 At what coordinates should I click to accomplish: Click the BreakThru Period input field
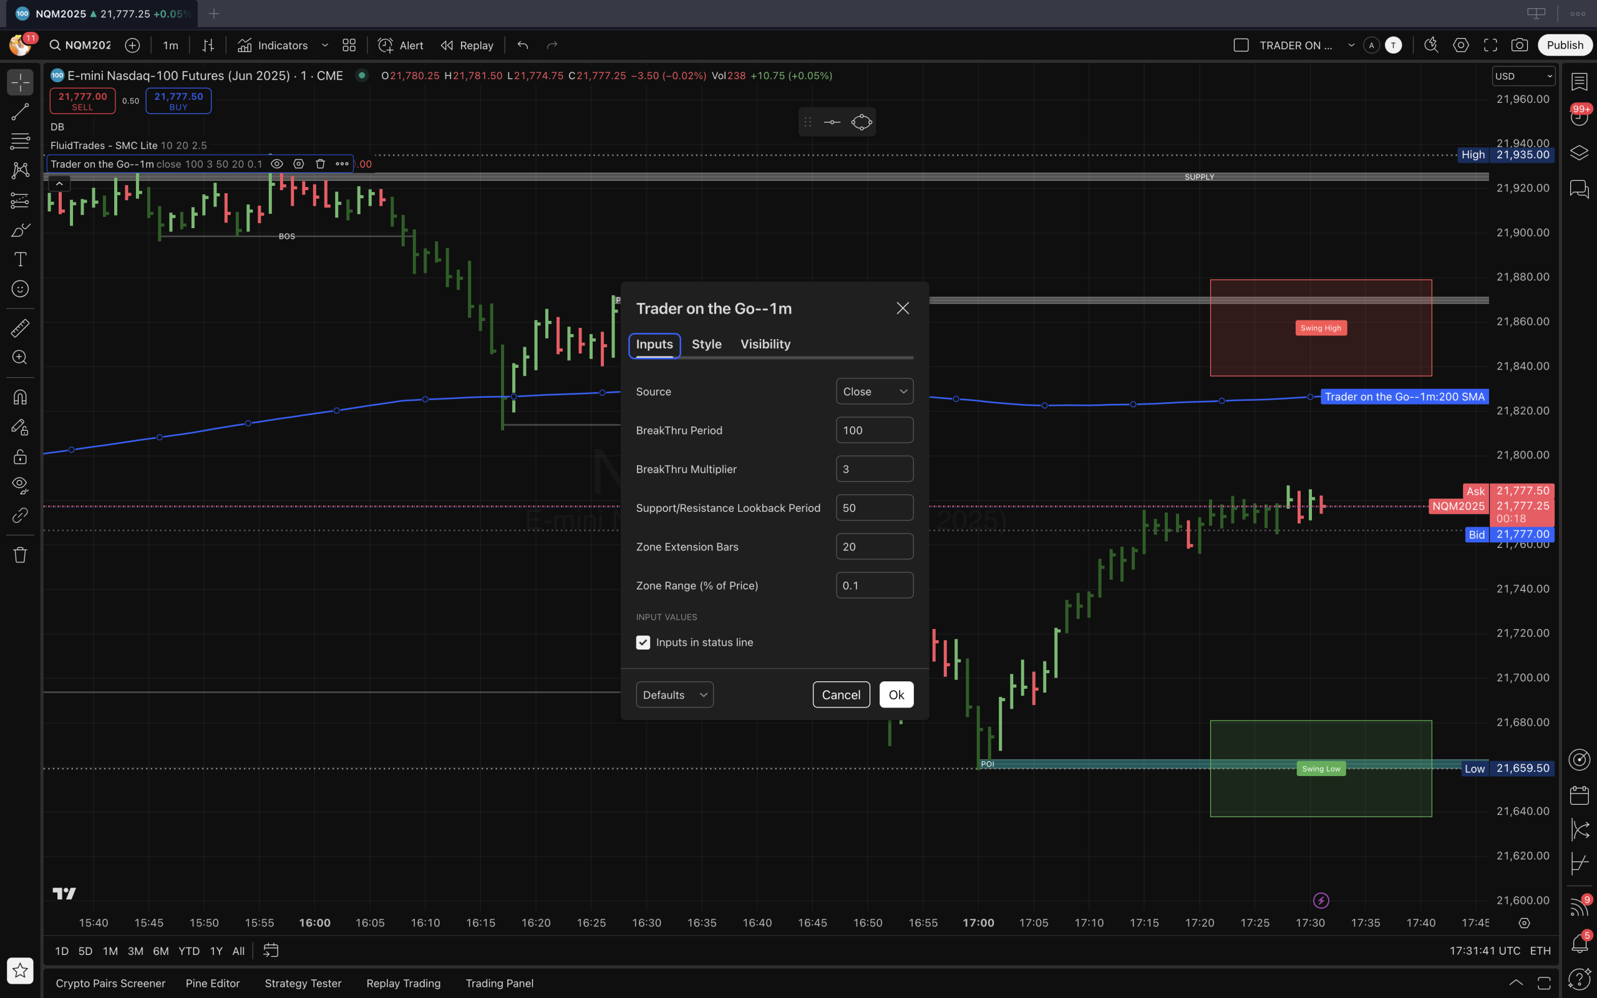coord(875,430)
